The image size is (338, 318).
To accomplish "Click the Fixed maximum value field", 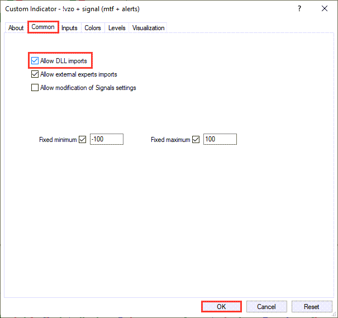I will [x=220, y=139].
